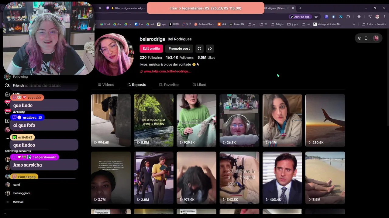Open the AmbientChaos bookmark
Image resolution: width=389 pixels, height=218 pixels.
click(x=204, y=24)
